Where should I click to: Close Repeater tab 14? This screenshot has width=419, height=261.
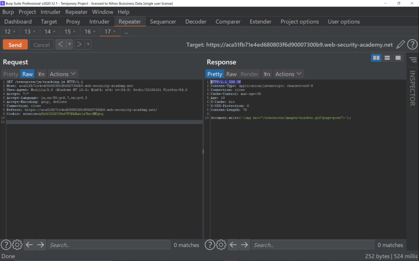(x=54, y=32)
